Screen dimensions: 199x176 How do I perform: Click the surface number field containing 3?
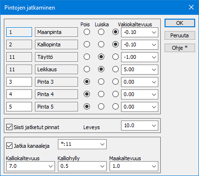click(x=19, y=82)
